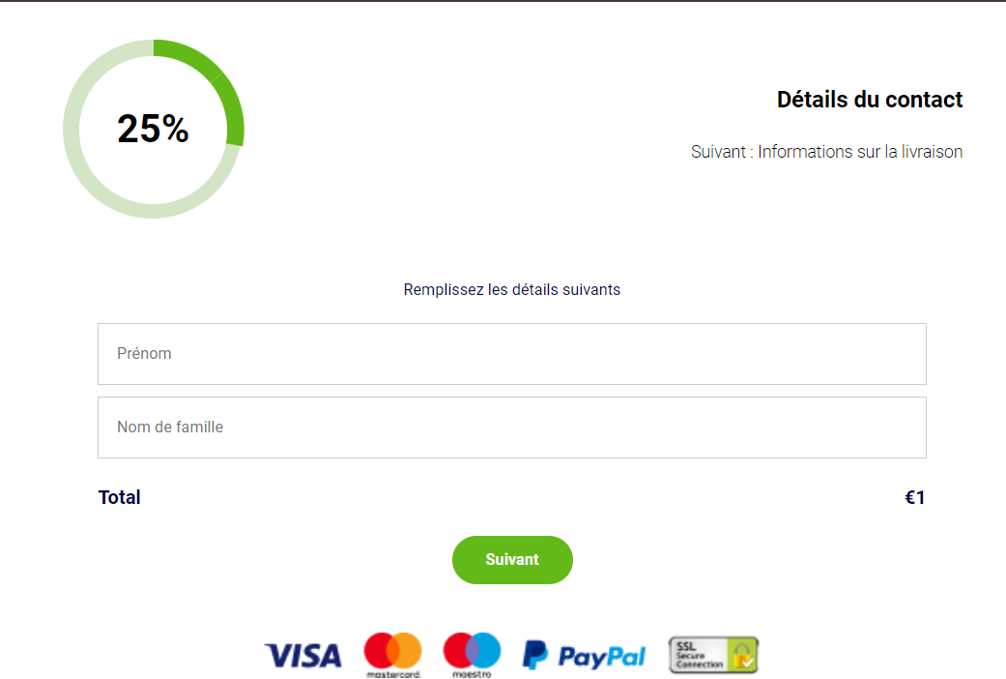Screen dimensions: 1006x679
Task: Click the SSL Secure Connection badge
Action: 713,655
